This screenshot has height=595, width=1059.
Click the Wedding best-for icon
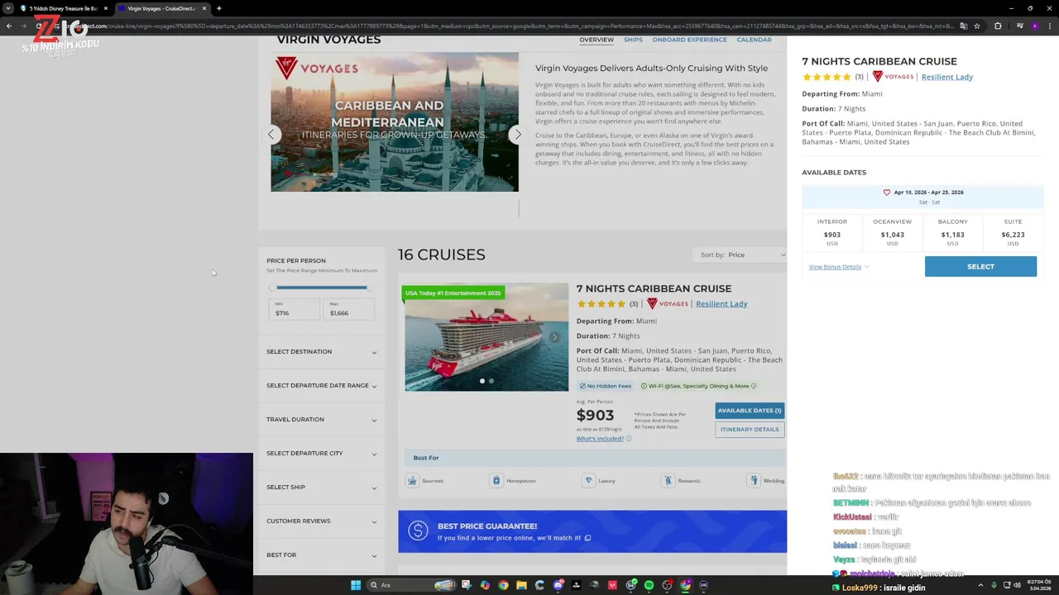click(x=754, y=480)
